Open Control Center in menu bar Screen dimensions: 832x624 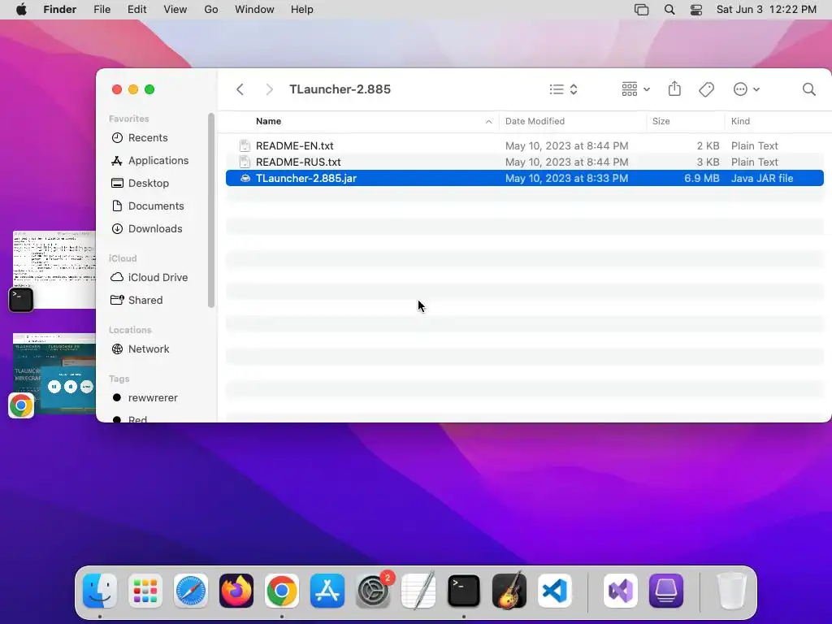pos(696,10)
